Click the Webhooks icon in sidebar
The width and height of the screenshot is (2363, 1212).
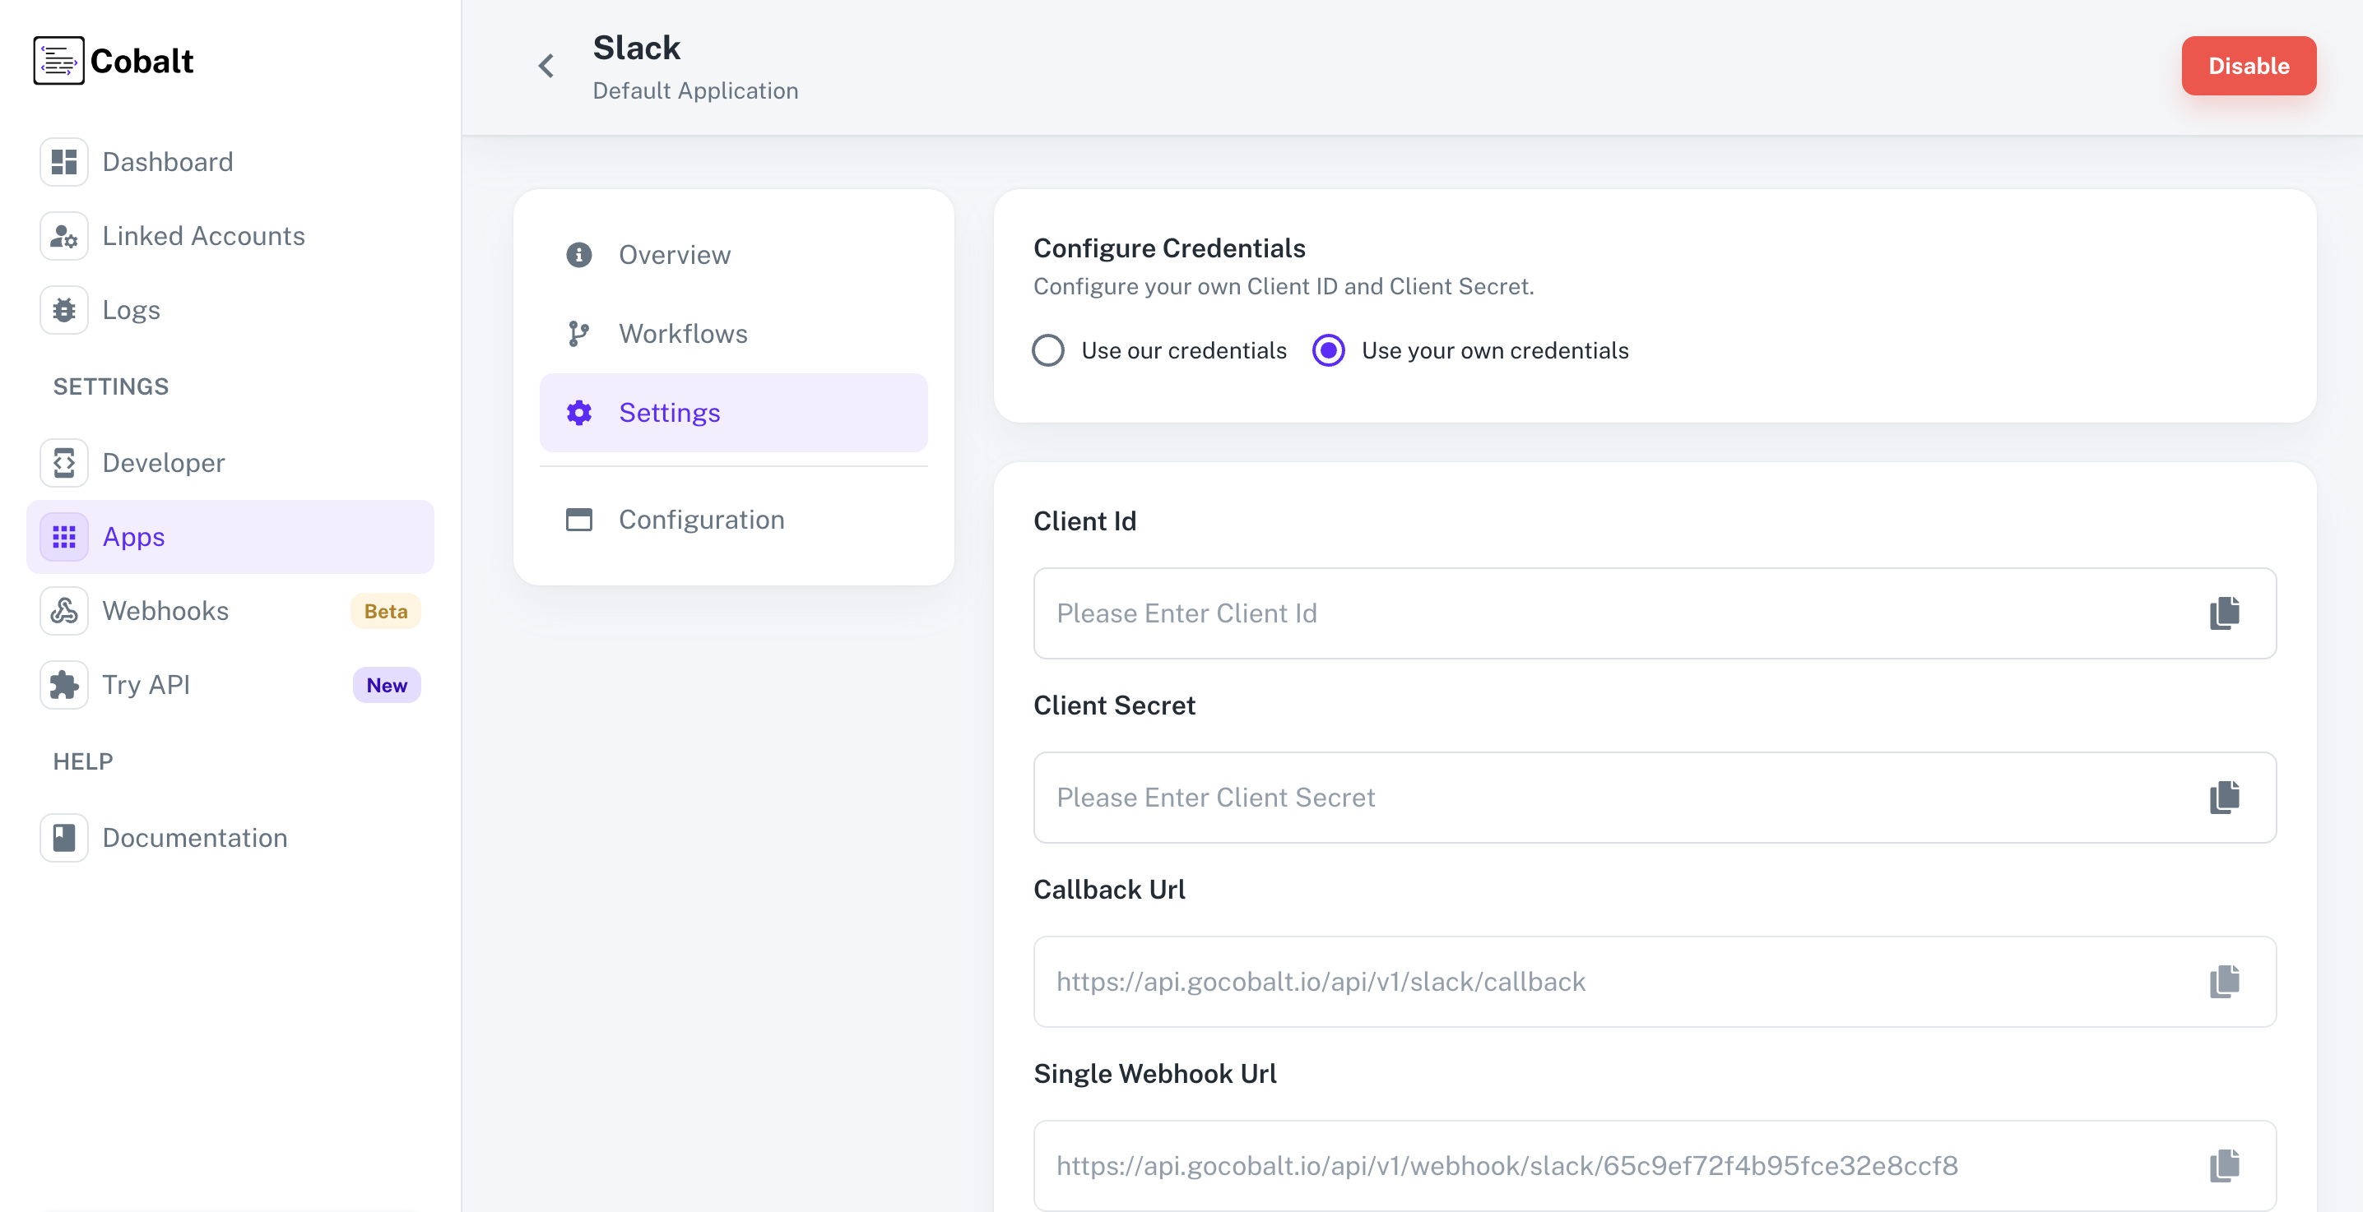(x=63, y=611)
